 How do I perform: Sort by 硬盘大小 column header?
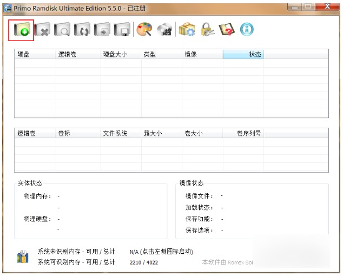coord(121,54)
